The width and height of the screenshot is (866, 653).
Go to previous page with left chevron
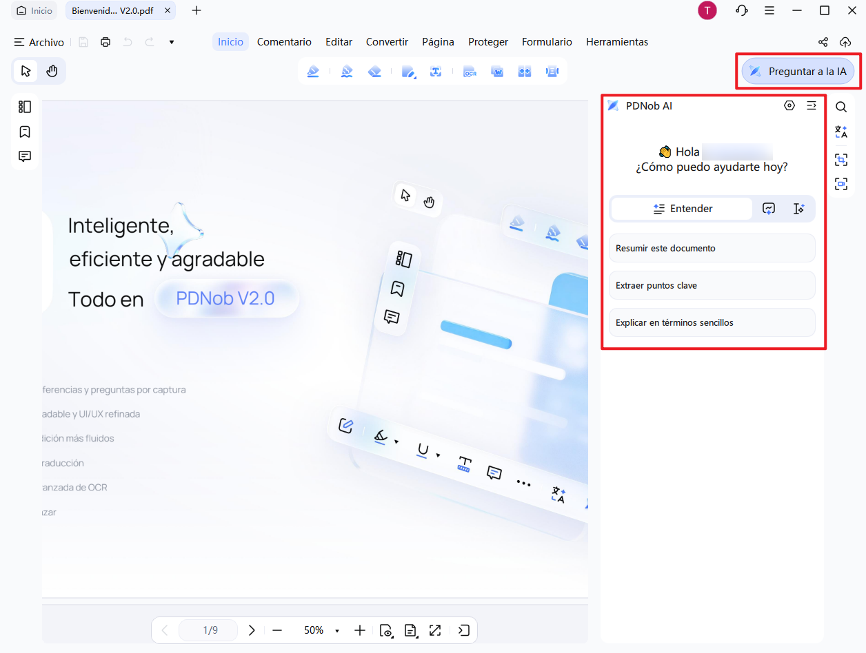(x=164, y=630)
